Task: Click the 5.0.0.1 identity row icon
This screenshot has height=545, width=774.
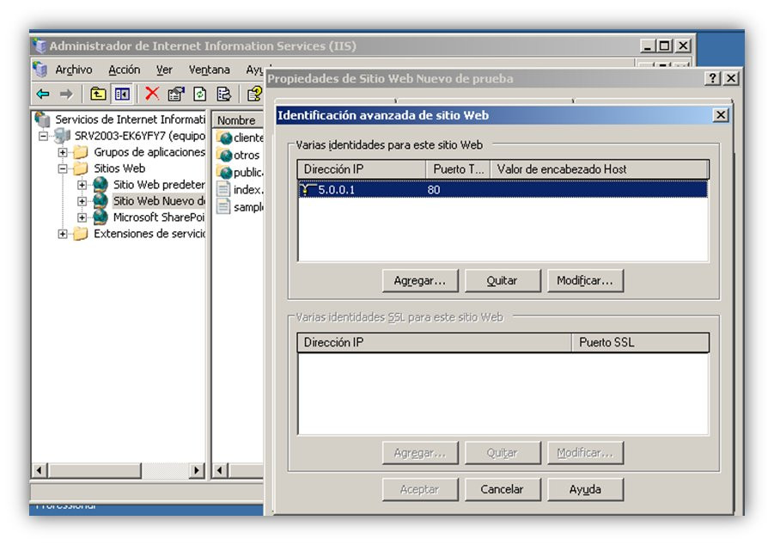Action: point(307,189)
